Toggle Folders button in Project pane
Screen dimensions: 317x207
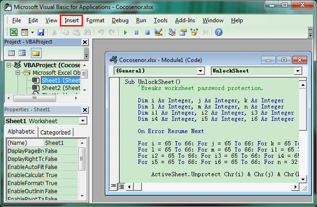36,53
